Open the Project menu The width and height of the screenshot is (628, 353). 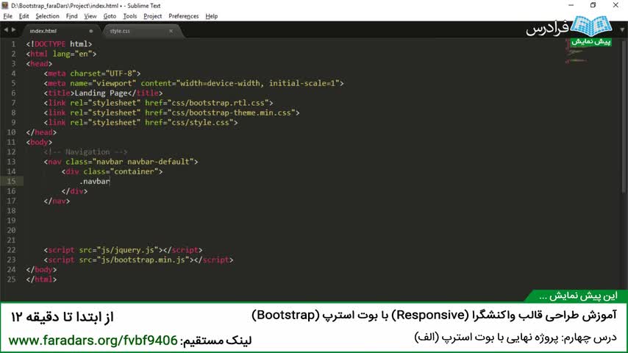point(153,16)
